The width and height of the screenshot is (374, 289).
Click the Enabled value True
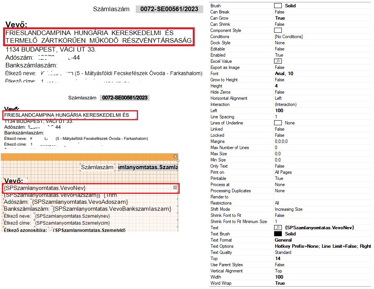pyautogui.click(x=279, y=55)
